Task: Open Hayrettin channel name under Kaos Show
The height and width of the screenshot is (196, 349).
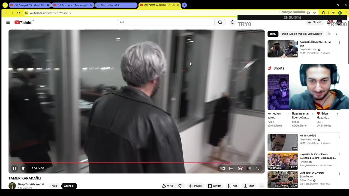Action: 304,162
